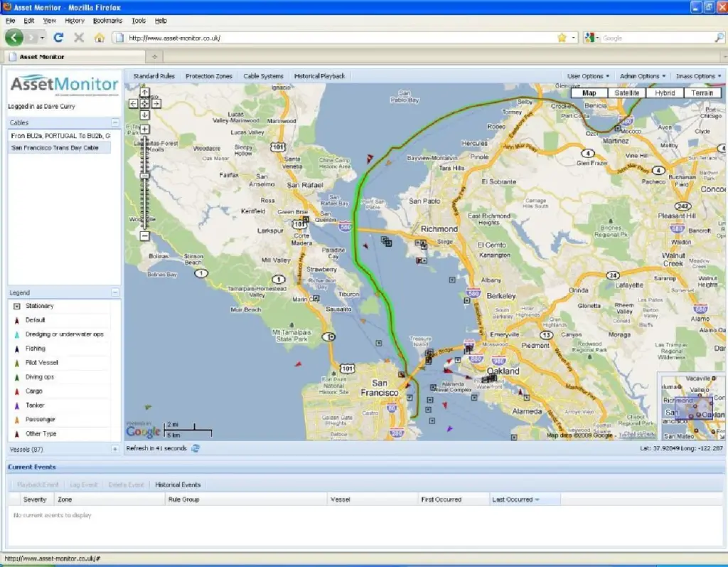Switch map view to Map mode
Viewport: 728px width, 567px height.
pos(589,93)
